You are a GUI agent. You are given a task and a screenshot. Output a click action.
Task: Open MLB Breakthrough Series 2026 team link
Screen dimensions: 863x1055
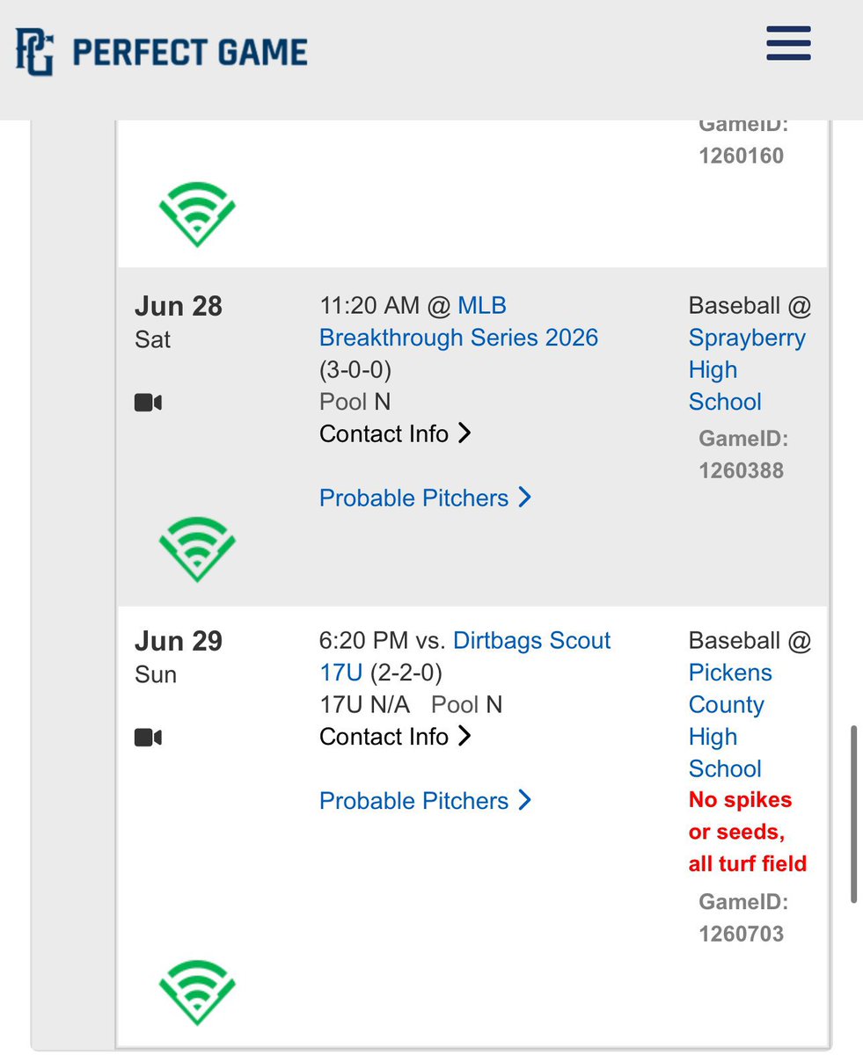pyautogui.click(x=458, y=322)
